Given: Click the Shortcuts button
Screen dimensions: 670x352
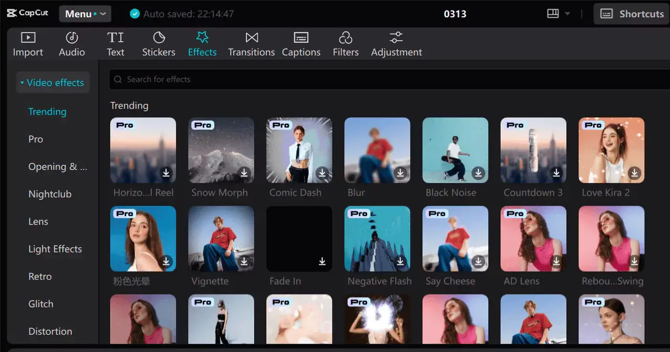Looking at the screenshot, I should (x=632, y=14).
